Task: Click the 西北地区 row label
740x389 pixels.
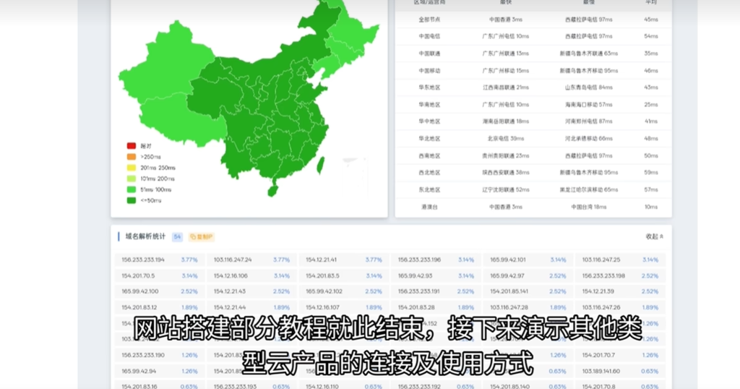Action: pyautogui.click(x=429, y=172)
